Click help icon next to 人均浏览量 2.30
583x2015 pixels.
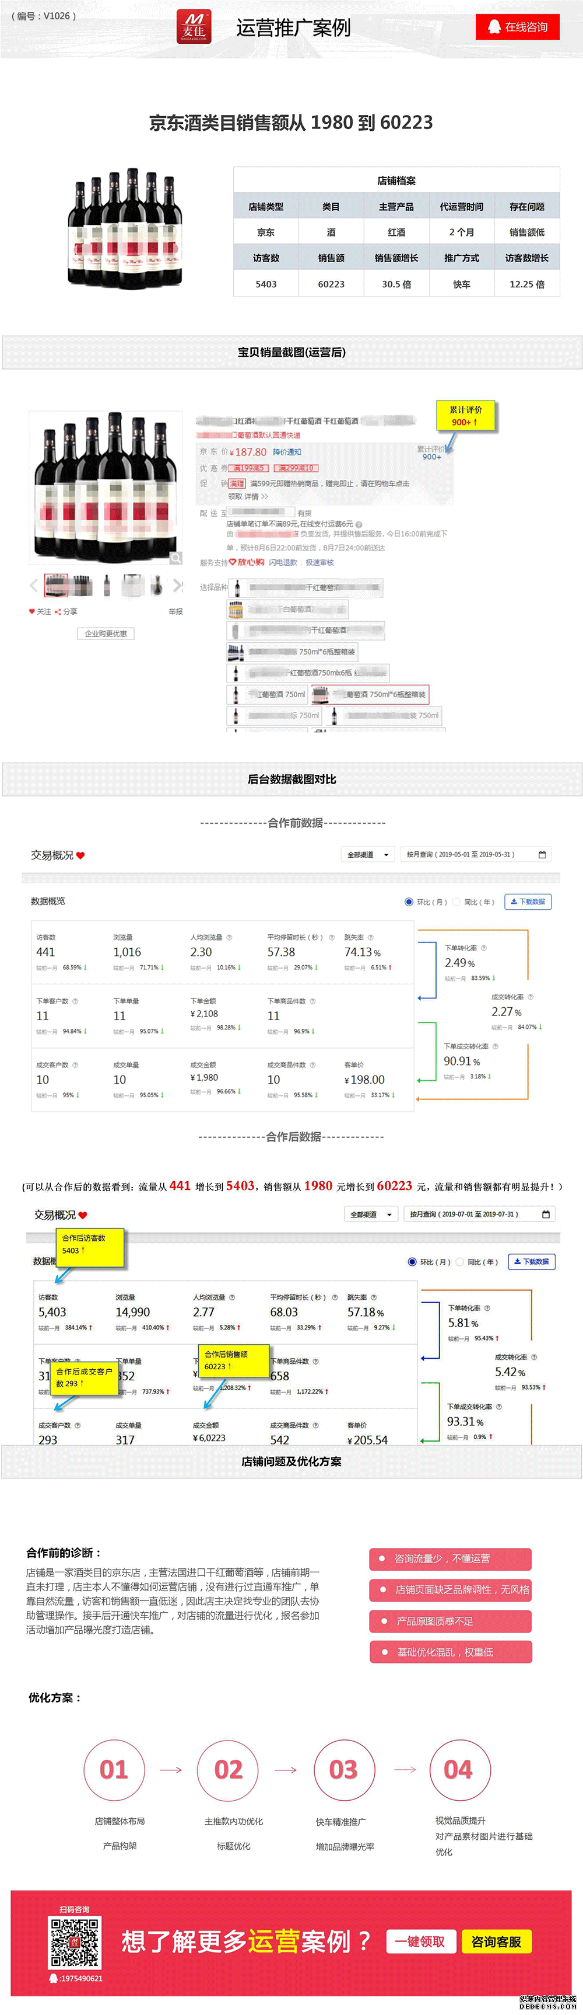(229, 937)
